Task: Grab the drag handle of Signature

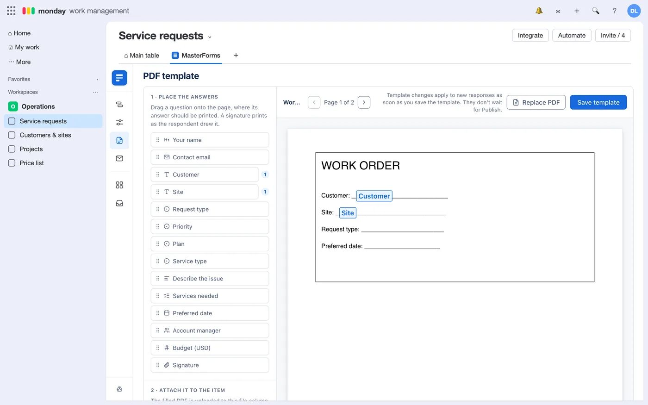Action: pyautogui.click(x=158, y=365)
